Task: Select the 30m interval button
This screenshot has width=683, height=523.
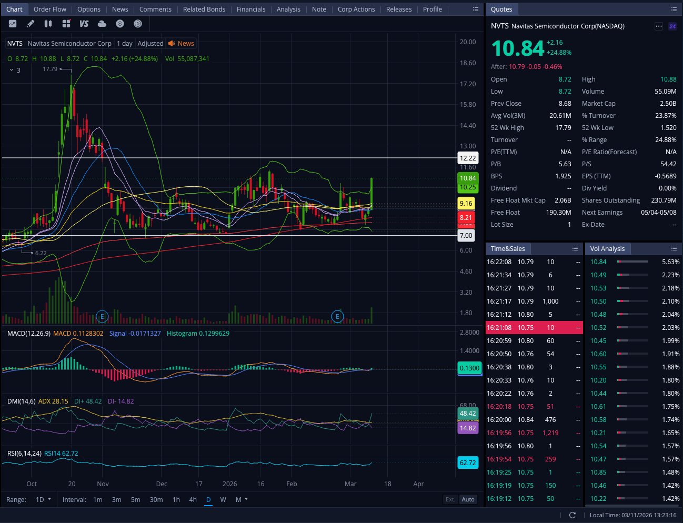Action: click(156, 499)
